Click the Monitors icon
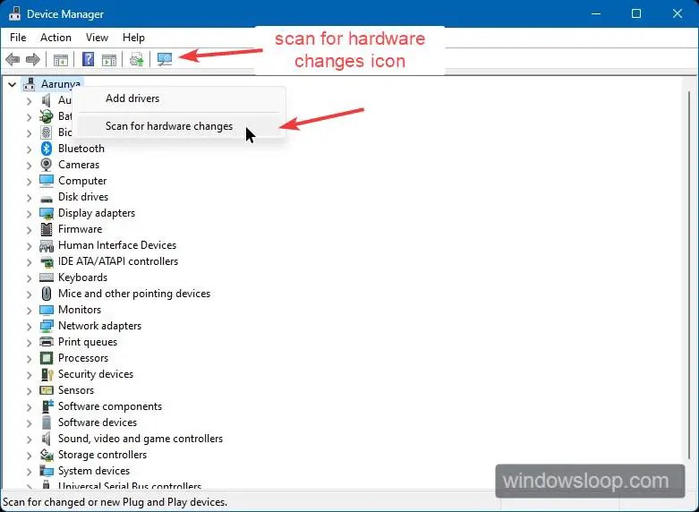Image resolution: width=699 pixels, height=512 pixels. click(x=47, y=310)
